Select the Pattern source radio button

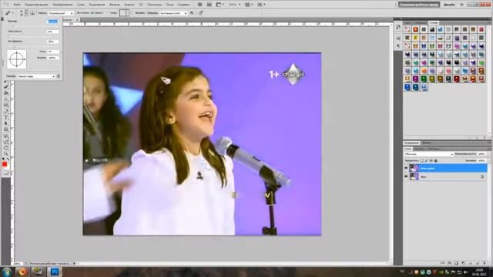point(109,13)
